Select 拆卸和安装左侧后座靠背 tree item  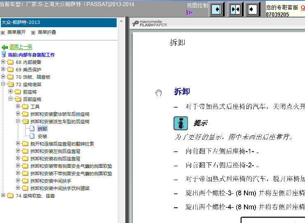click(55, 151)
